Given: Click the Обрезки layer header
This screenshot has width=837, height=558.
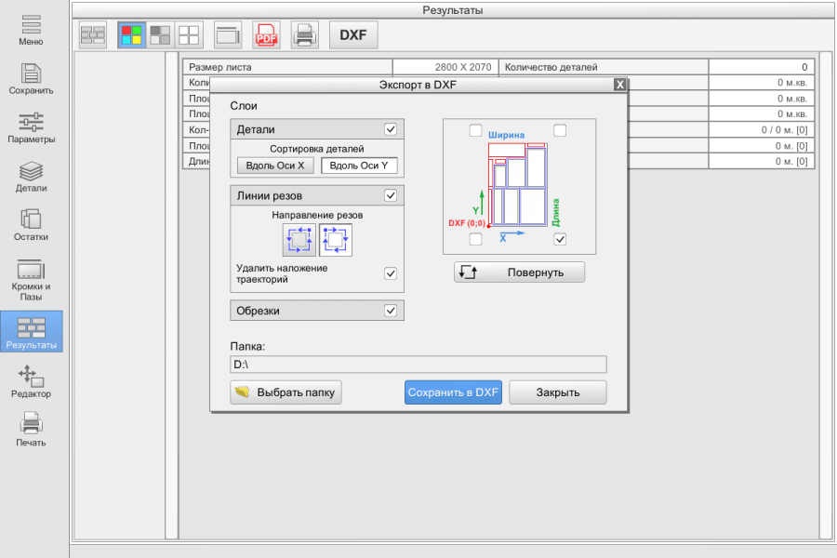Looking at the screenshot, I should [x=317, y=311].
